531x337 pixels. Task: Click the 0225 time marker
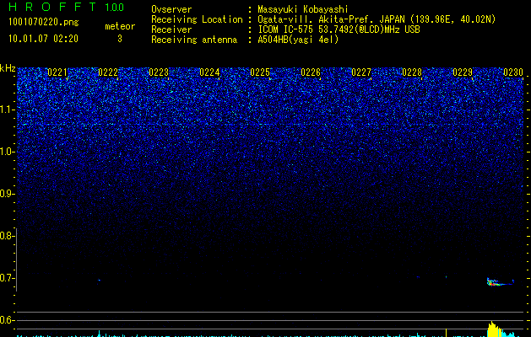point(260,72)
